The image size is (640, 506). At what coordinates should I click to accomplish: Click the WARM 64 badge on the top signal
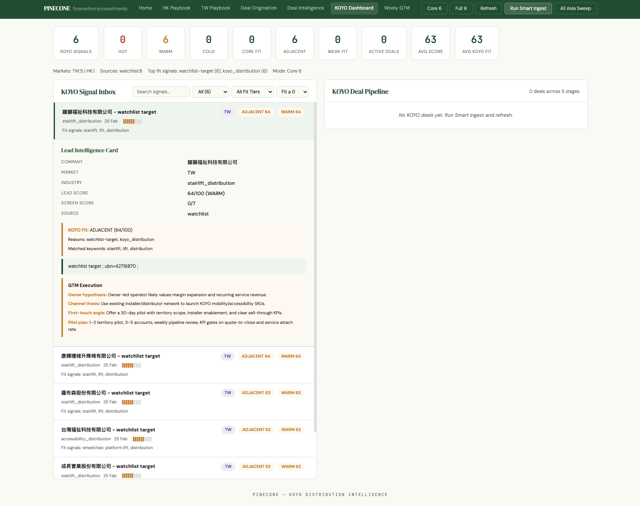pyautogui.click(x=291, y=112)
